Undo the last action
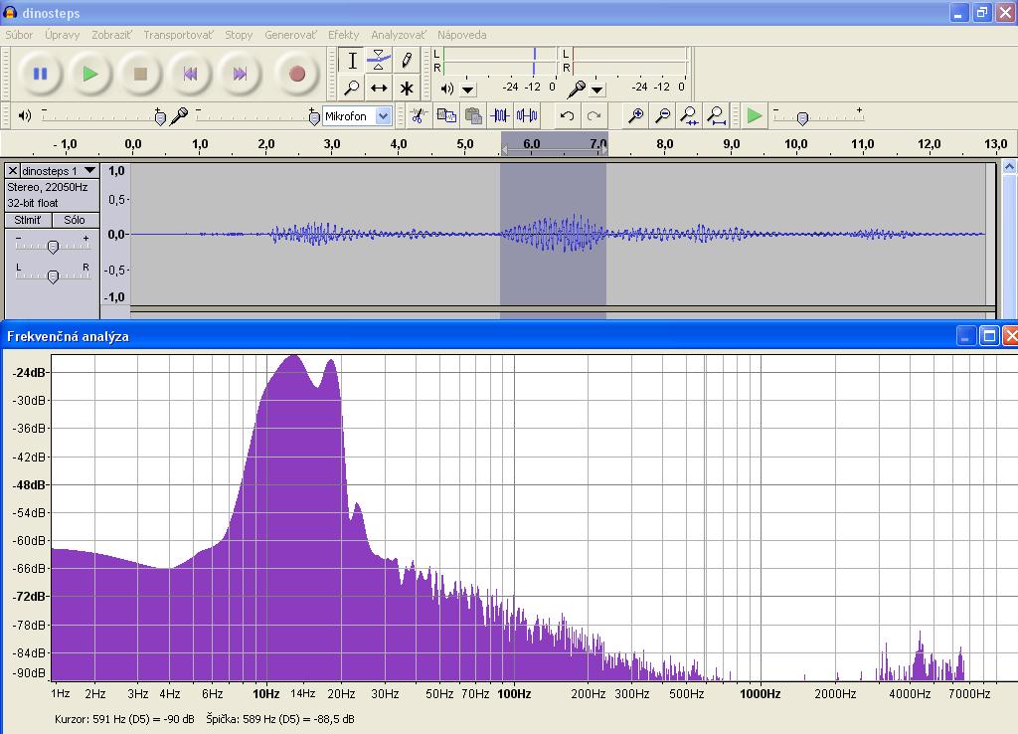1018x734 pixels. 567,116
